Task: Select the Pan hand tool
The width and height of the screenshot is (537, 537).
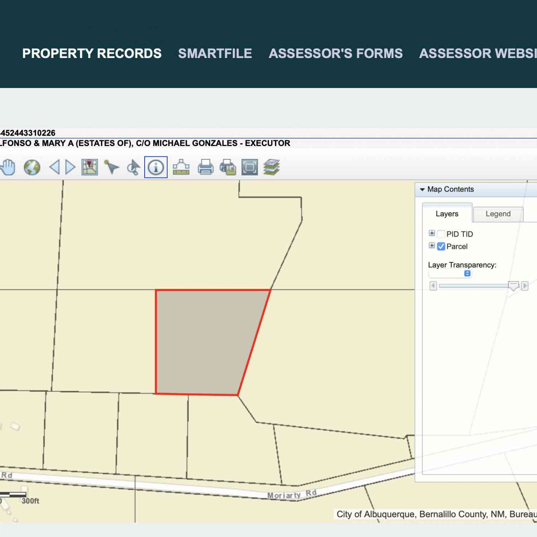Action: coord(8,167)
